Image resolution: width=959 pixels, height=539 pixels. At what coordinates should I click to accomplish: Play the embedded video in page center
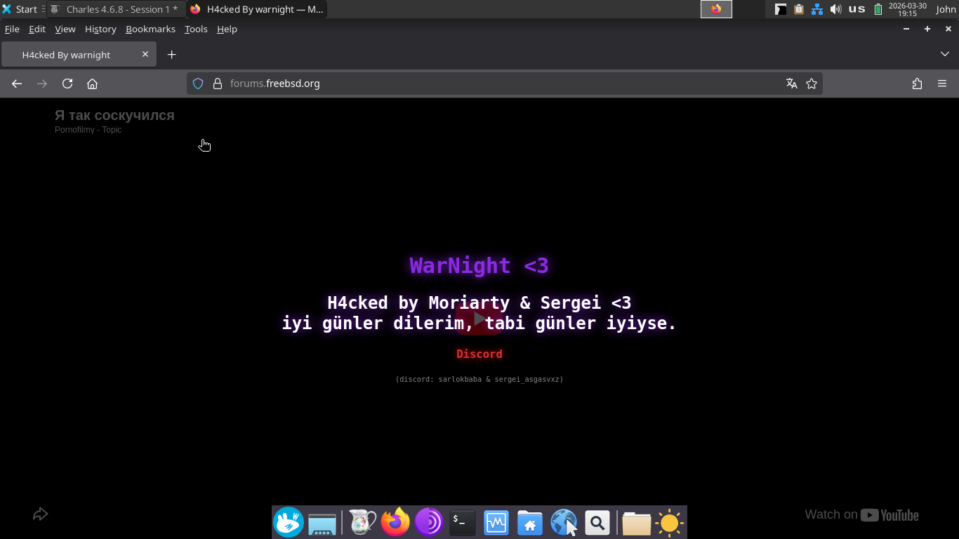479,319
